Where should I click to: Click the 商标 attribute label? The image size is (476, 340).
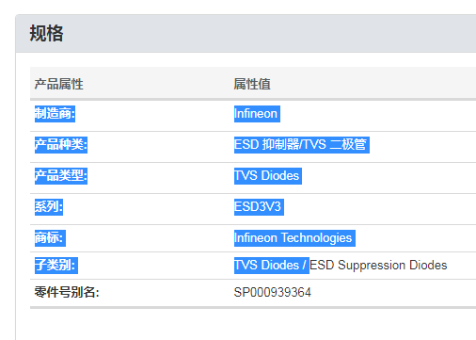click(x=50, y=238)
